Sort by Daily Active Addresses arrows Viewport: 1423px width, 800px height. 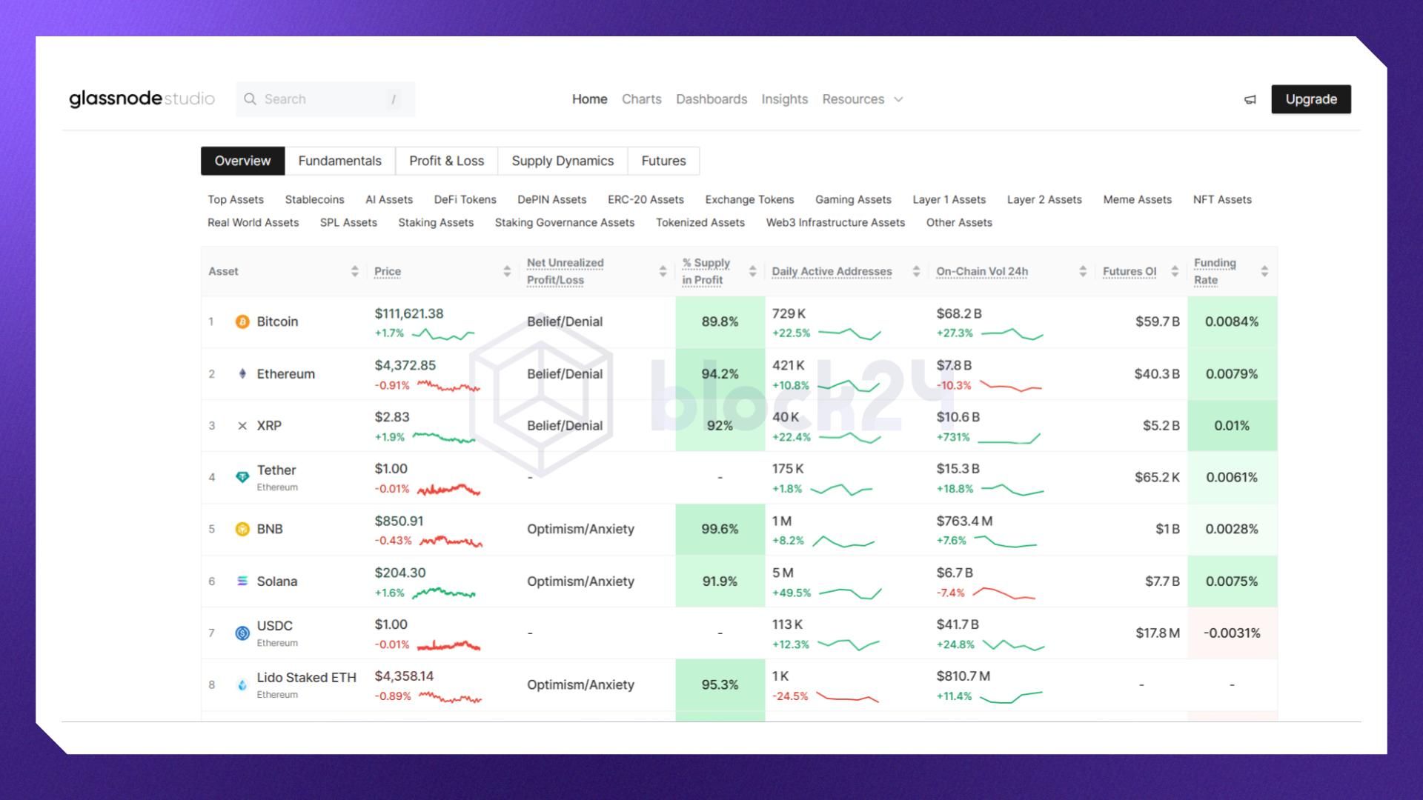[x=916, y=271]
